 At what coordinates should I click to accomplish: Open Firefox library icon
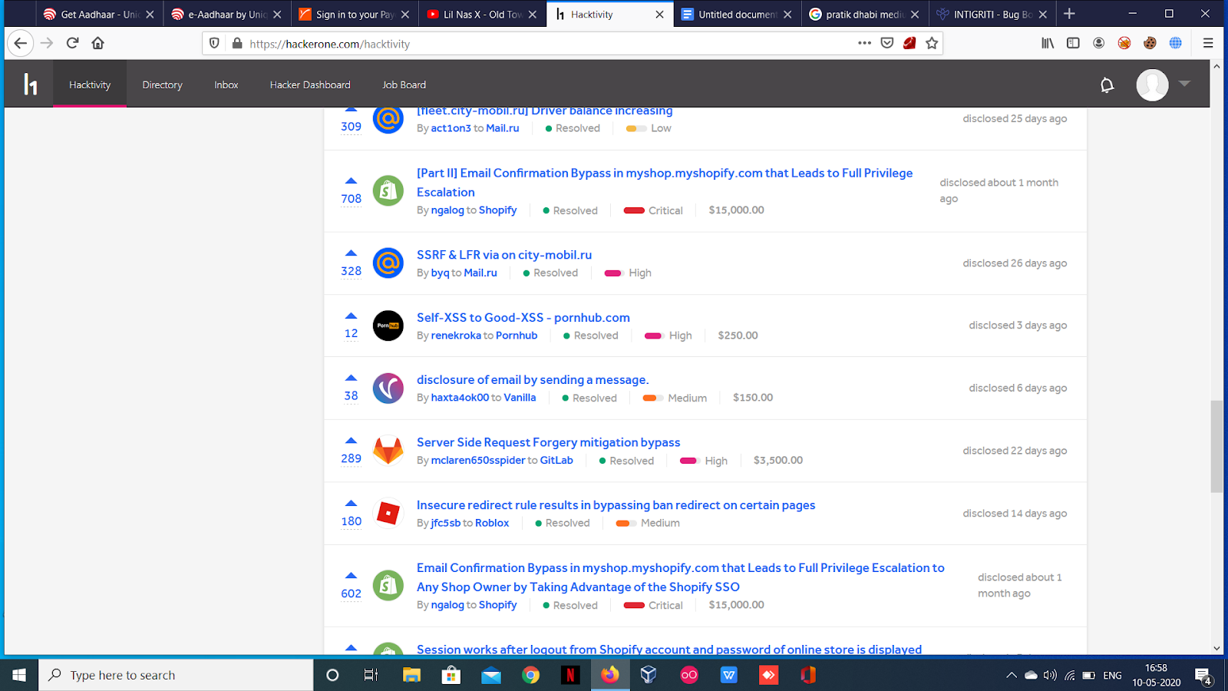click(1048, 43)
